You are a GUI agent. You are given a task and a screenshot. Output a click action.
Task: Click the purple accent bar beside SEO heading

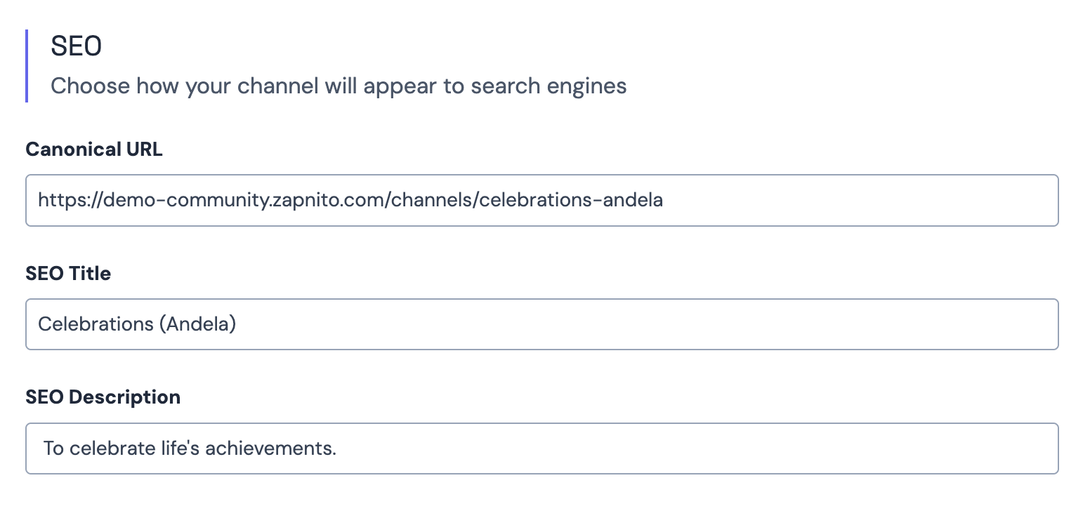pyautogui.click(x=27, y=66)
